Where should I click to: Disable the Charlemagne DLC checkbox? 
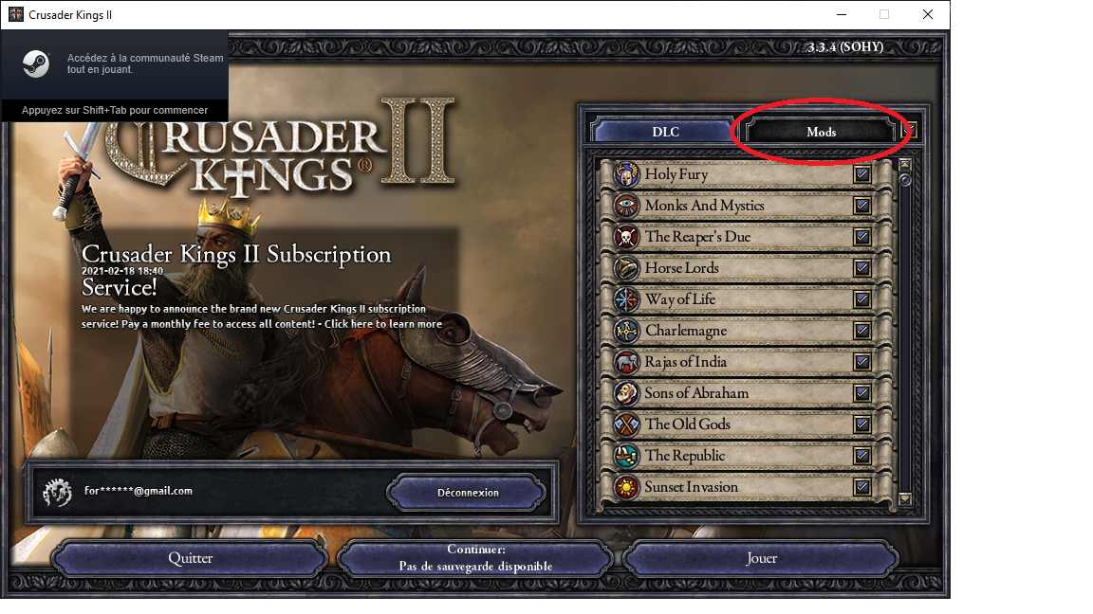(862, 331)
